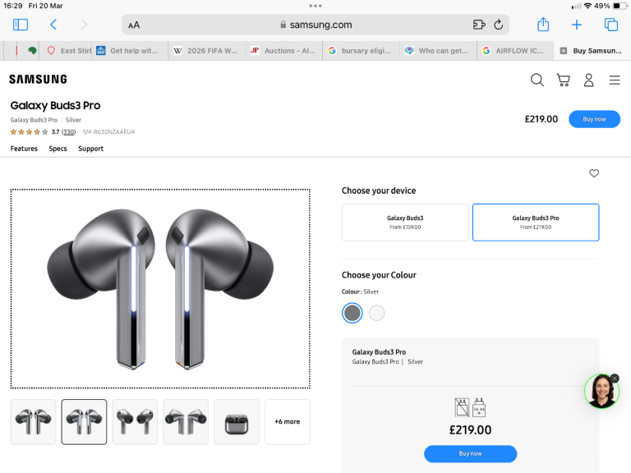Show all open tabs overview
631x473 pixels.
610,25
